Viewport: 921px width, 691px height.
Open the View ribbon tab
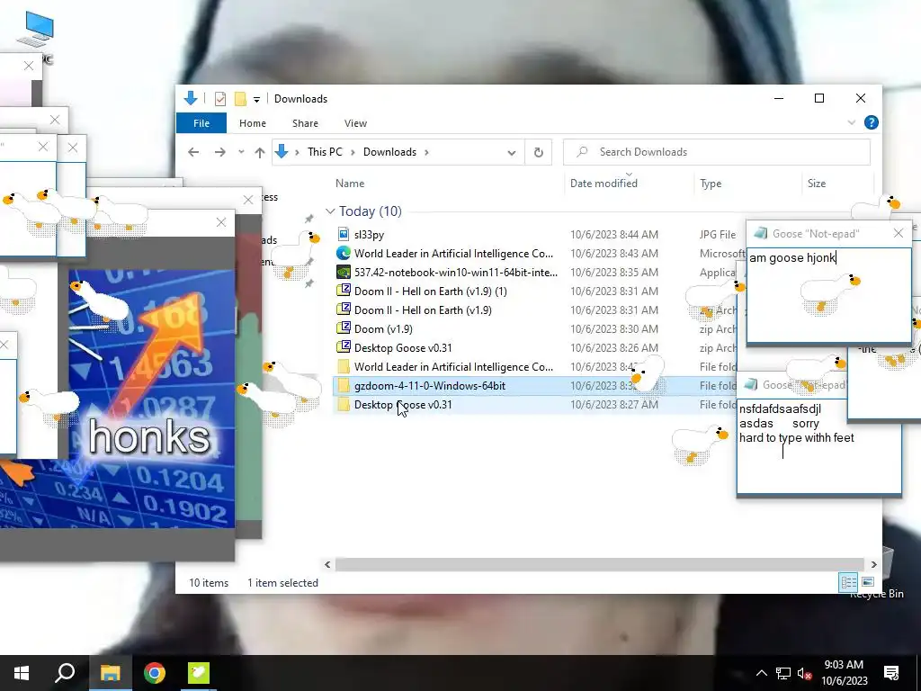tap(355, 123)
